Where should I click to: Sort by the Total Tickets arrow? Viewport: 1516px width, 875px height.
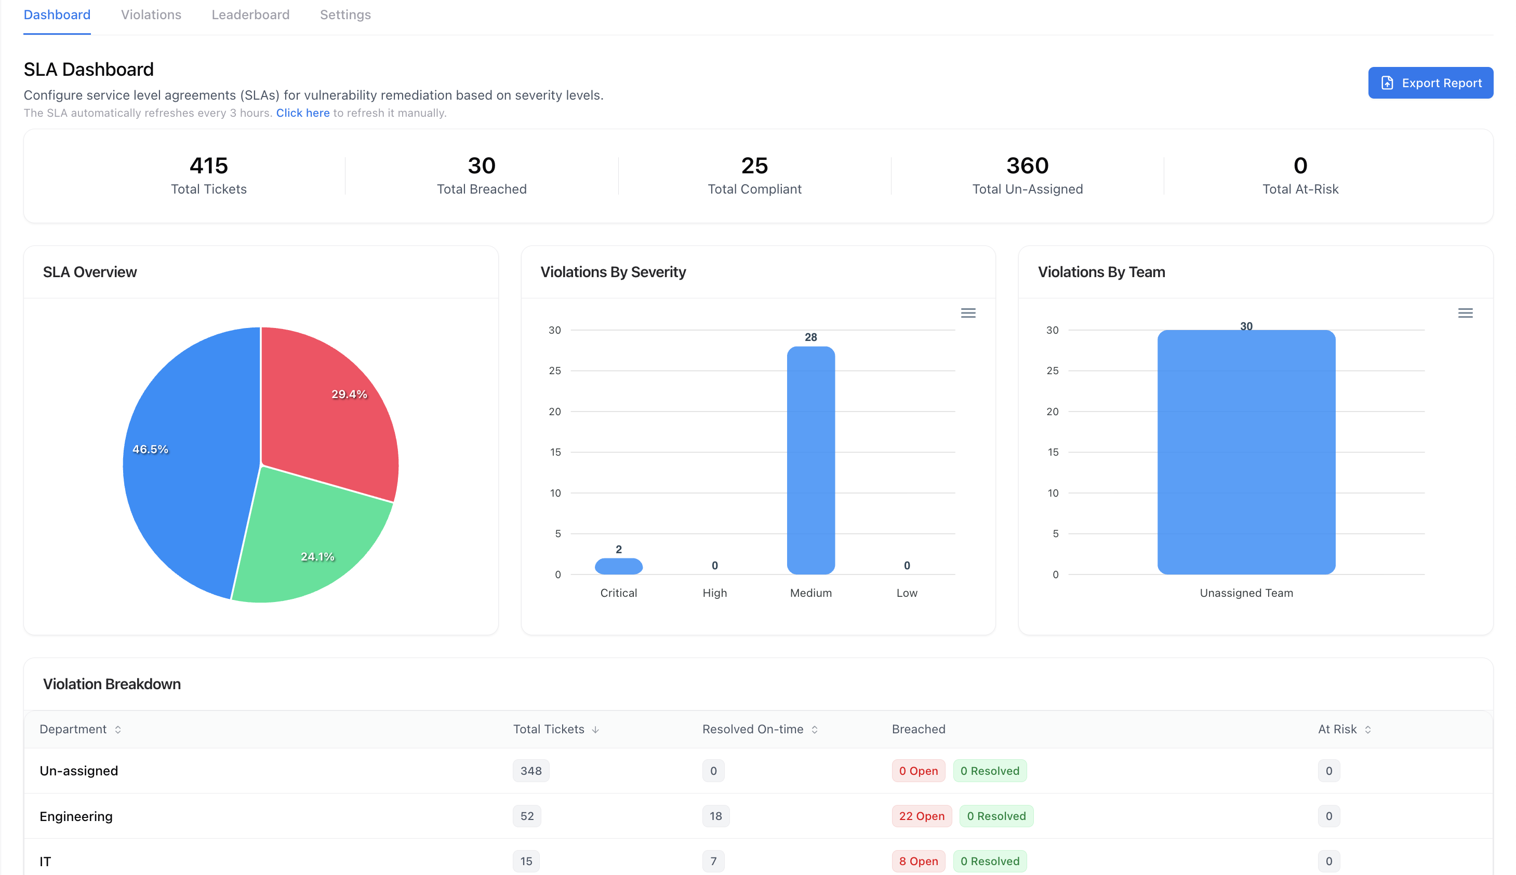(595, 730)
